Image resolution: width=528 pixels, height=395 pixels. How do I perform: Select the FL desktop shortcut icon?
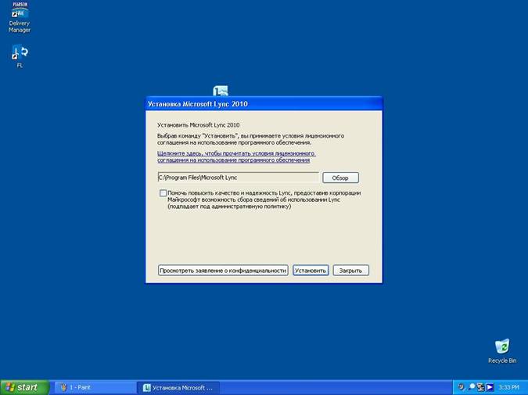[20, 56]
